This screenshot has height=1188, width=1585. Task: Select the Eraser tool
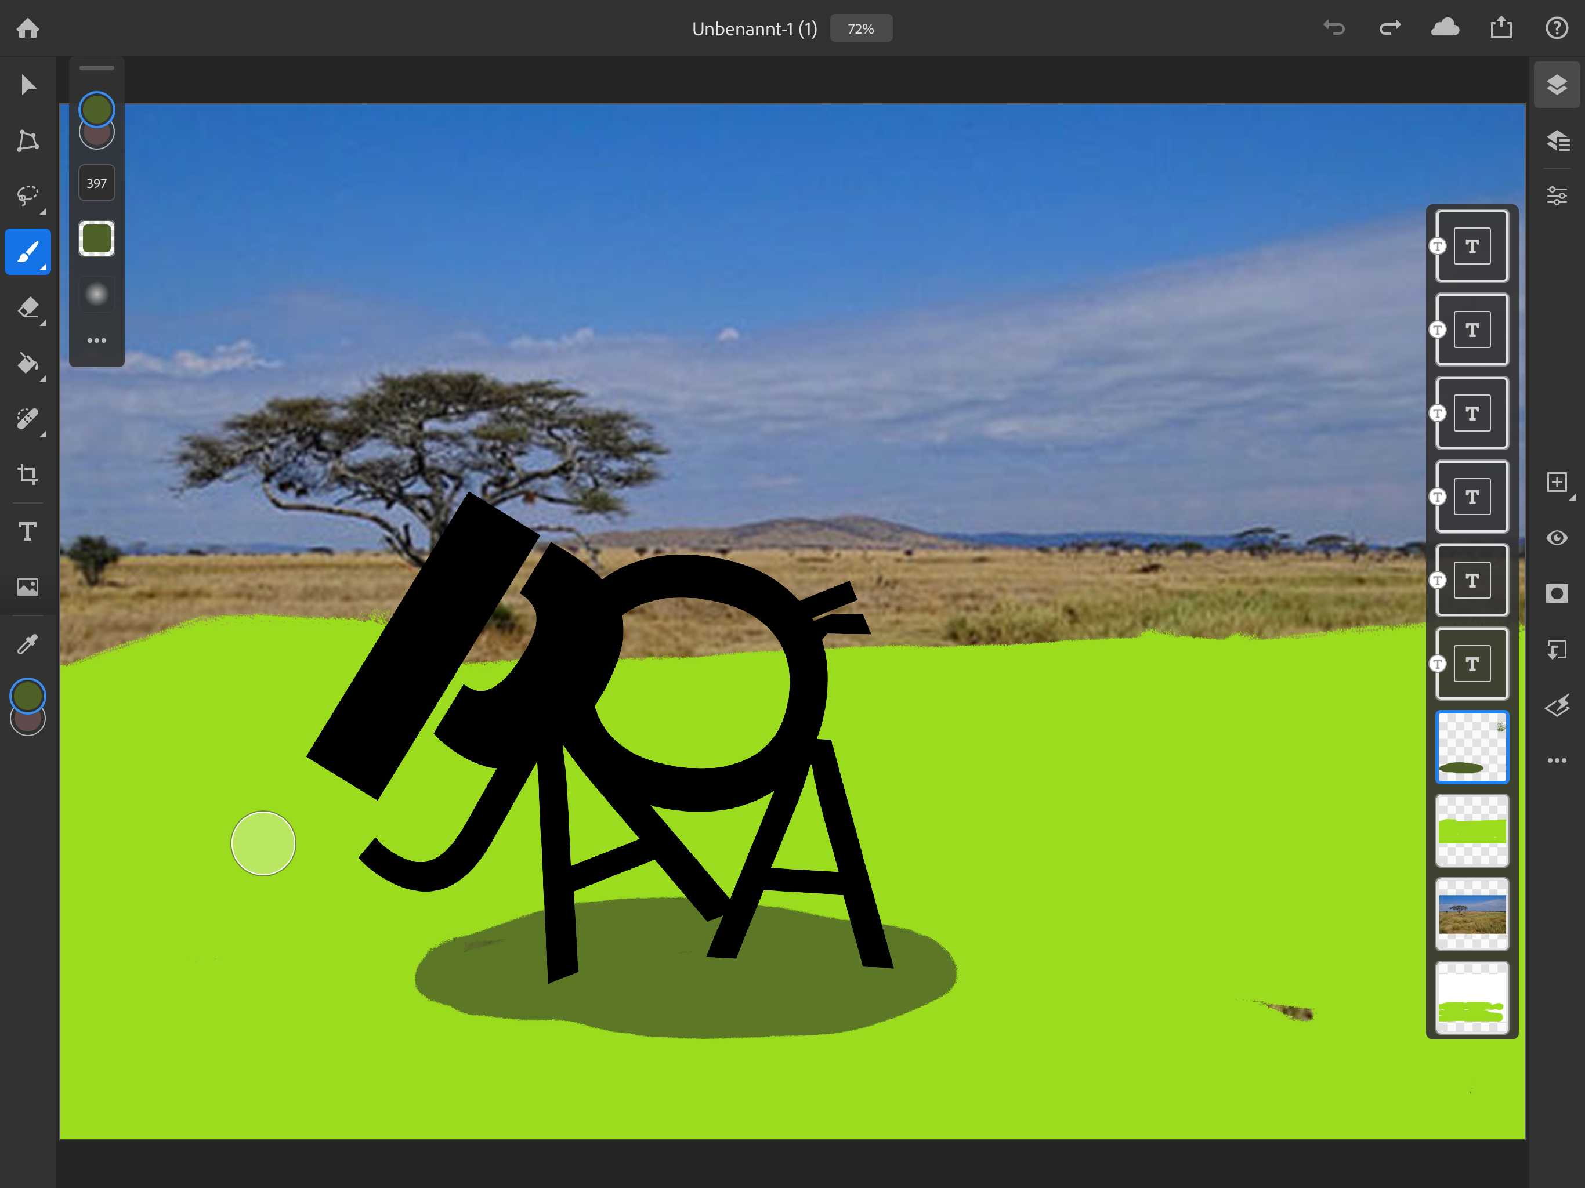point(28,307)
